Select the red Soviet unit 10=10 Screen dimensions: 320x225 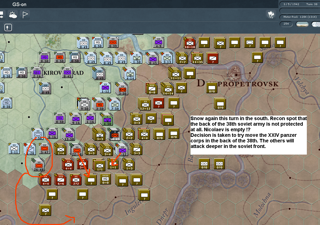tap(190, 43)
